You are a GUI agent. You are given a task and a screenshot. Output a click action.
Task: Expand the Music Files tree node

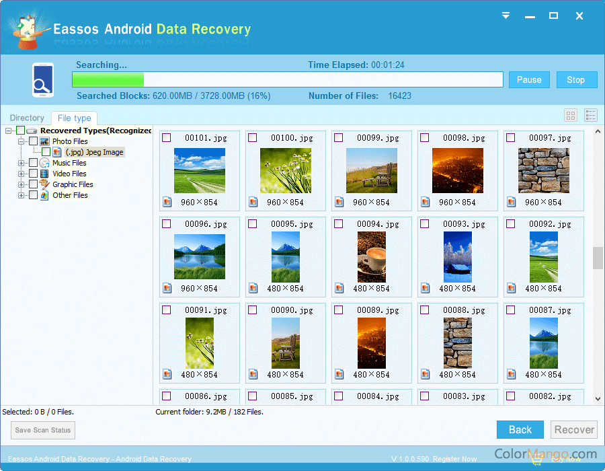(22, 163)
